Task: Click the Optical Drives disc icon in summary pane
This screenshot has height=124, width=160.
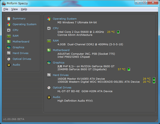Action: [49, 88]
